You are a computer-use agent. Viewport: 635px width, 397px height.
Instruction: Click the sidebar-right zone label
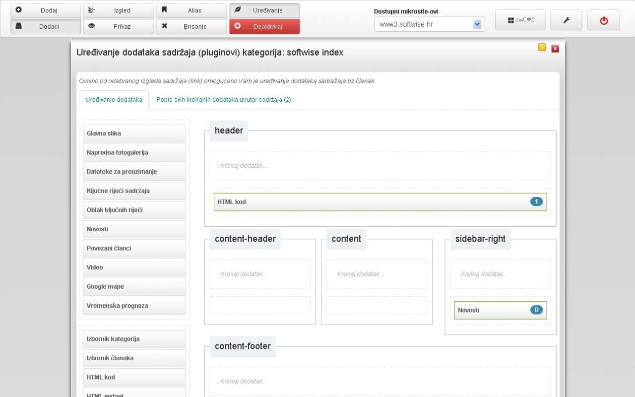tap(480, 239)
